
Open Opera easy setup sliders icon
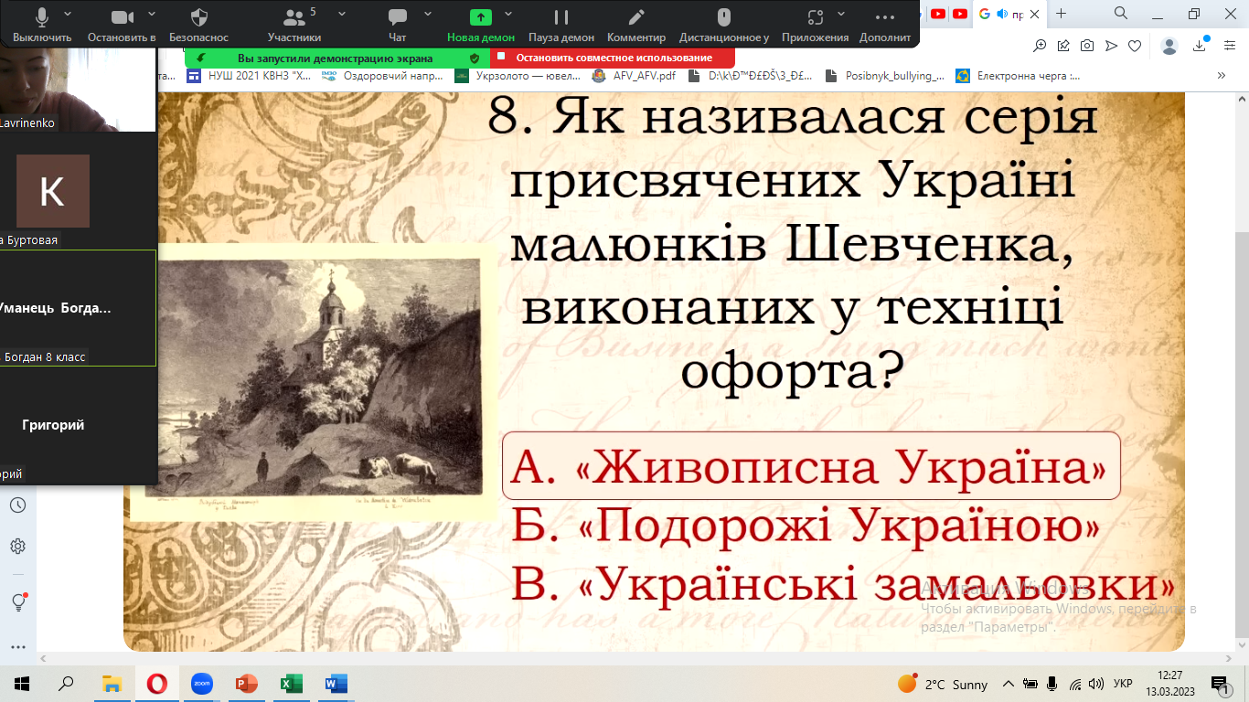[x=1230, y=46]
